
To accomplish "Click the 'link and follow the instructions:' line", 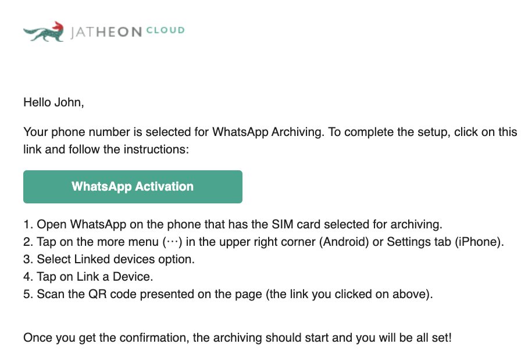I will click(x=106, y=149).
